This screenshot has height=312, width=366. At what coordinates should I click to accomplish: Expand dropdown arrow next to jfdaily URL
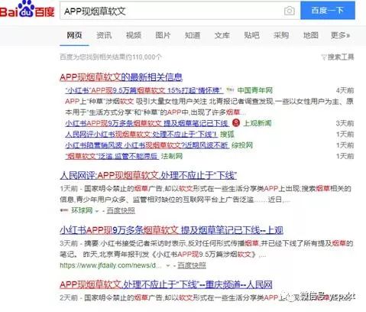pos(167,266)
